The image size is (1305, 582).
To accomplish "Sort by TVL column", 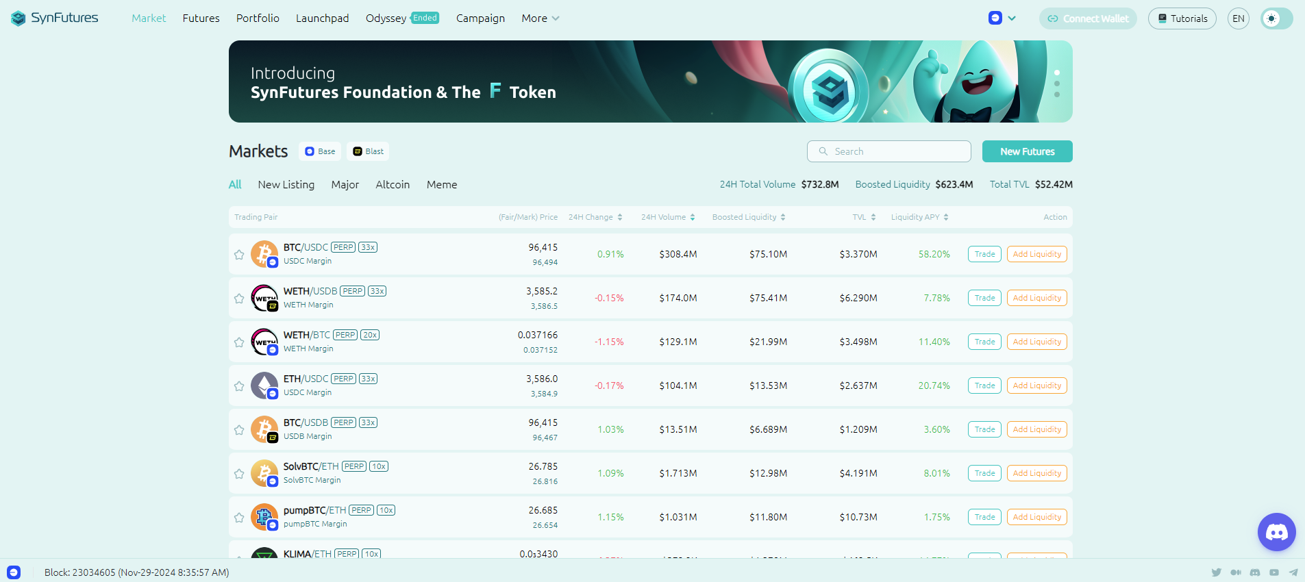I will [865, 217].
